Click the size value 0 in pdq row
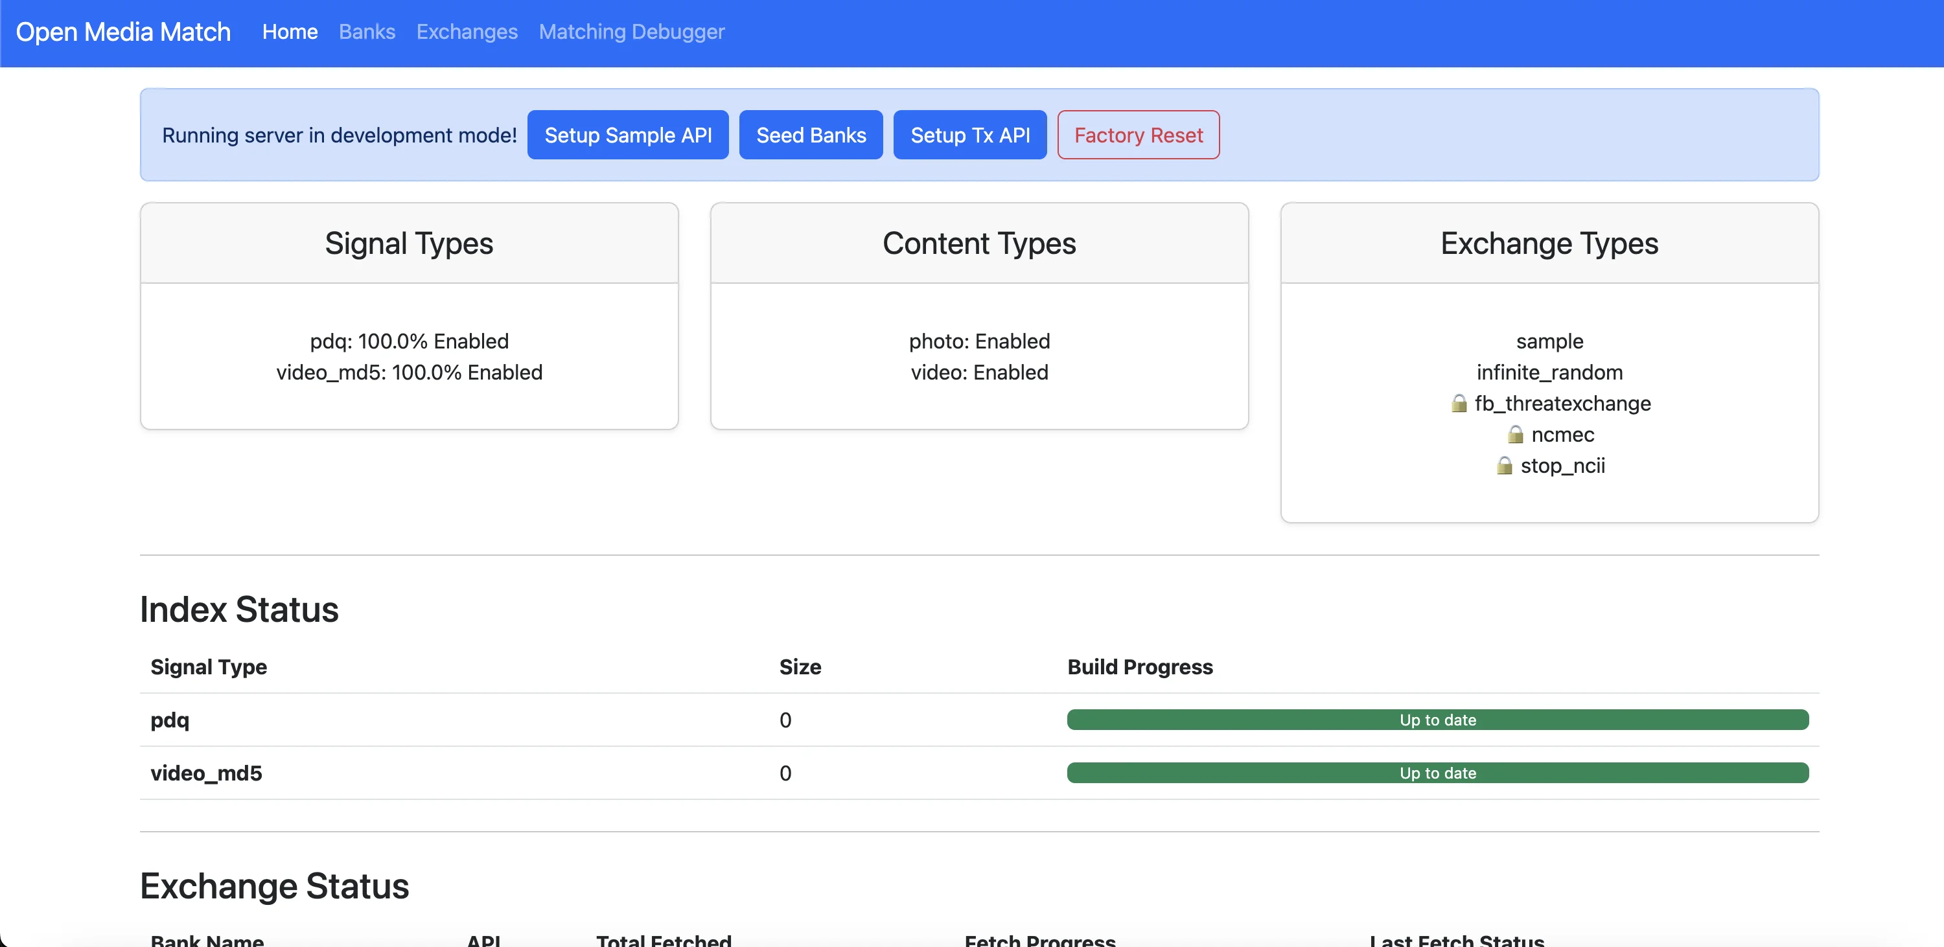The height and width of the screenshot is (947, 1944). (785, 720)
